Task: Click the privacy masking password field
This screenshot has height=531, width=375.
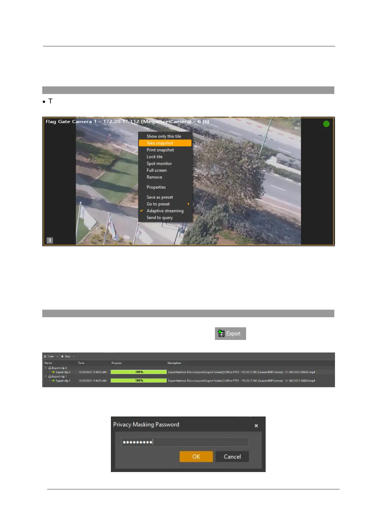Action: point(185,442)
